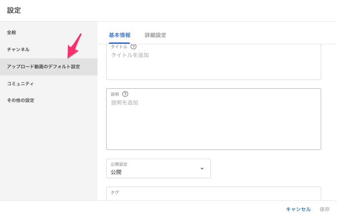Click the 保存 button
Screen dimensions: 337x217
pyautogui.click(x=325, y=209)
